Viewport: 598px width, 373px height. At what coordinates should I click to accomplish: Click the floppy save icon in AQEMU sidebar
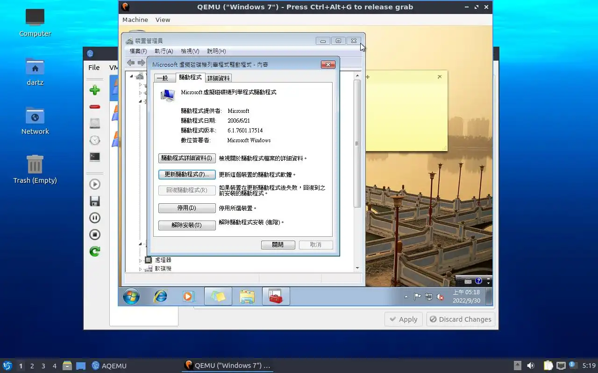[x=95, y=201]
